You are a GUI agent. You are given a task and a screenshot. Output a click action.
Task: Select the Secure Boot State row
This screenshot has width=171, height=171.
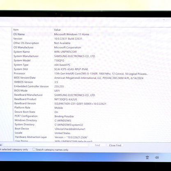click(x=92, y=112)
